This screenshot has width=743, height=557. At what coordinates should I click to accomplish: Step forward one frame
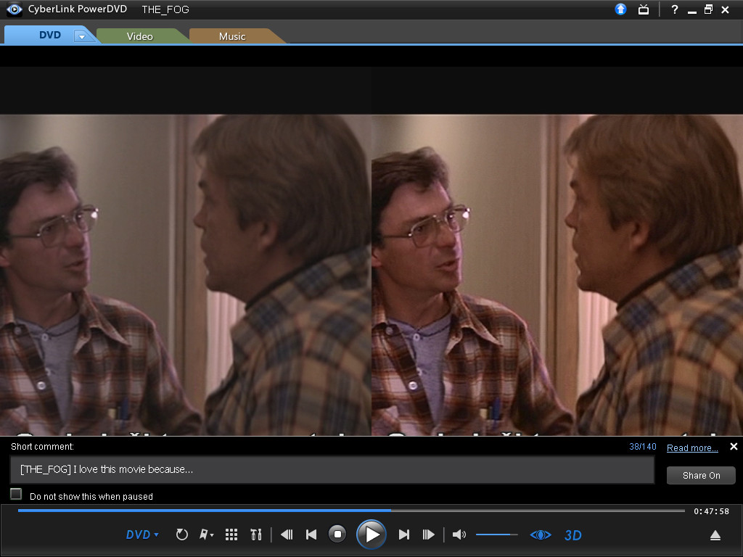point(428,535)
